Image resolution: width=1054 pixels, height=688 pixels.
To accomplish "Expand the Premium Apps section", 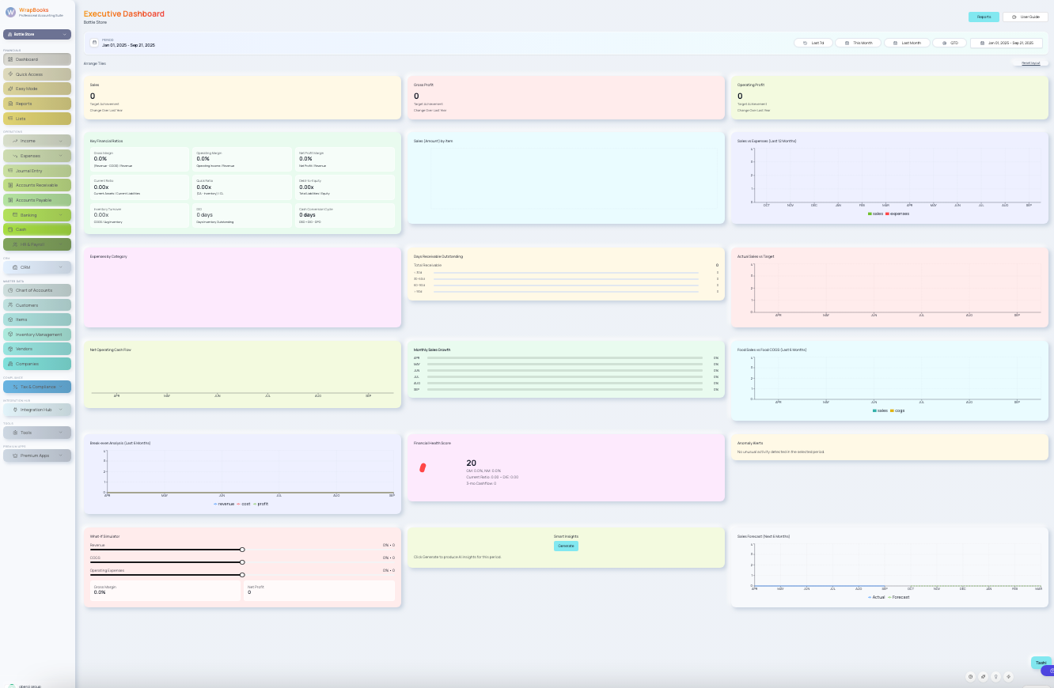I will click(x=37, y=456).
